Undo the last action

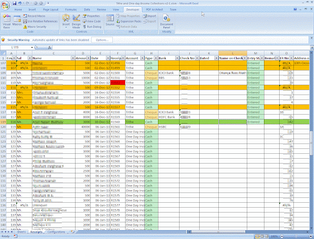click(20, 3)
